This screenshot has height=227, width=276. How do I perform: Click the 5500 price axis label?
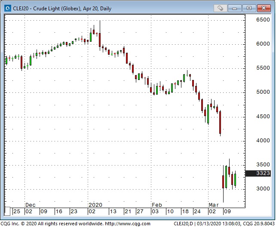[263, 68]
